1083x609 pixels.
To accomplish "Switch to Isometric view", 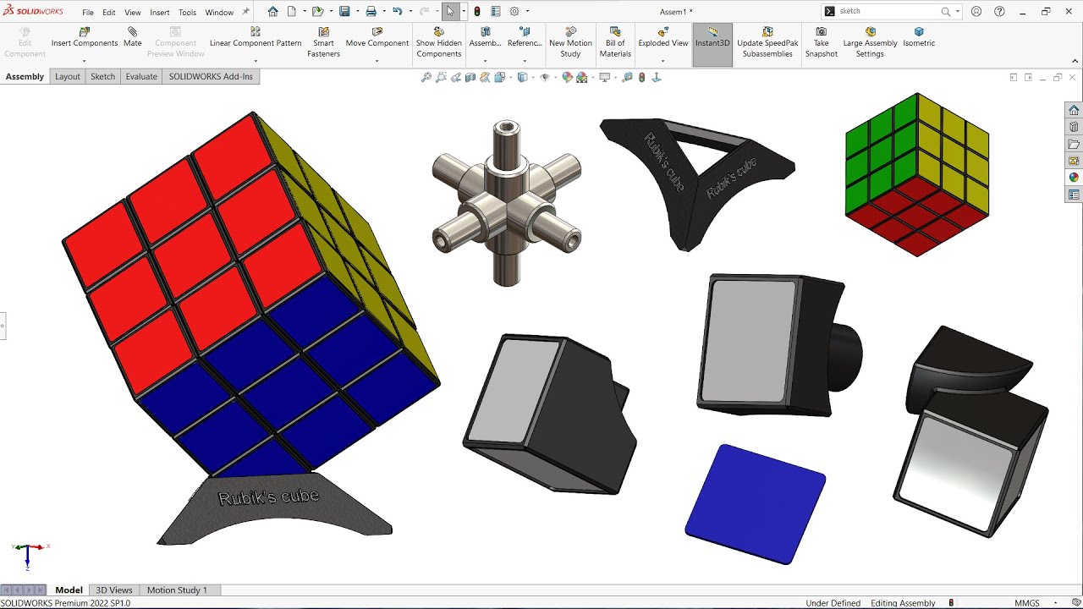I will pos(919,37).
